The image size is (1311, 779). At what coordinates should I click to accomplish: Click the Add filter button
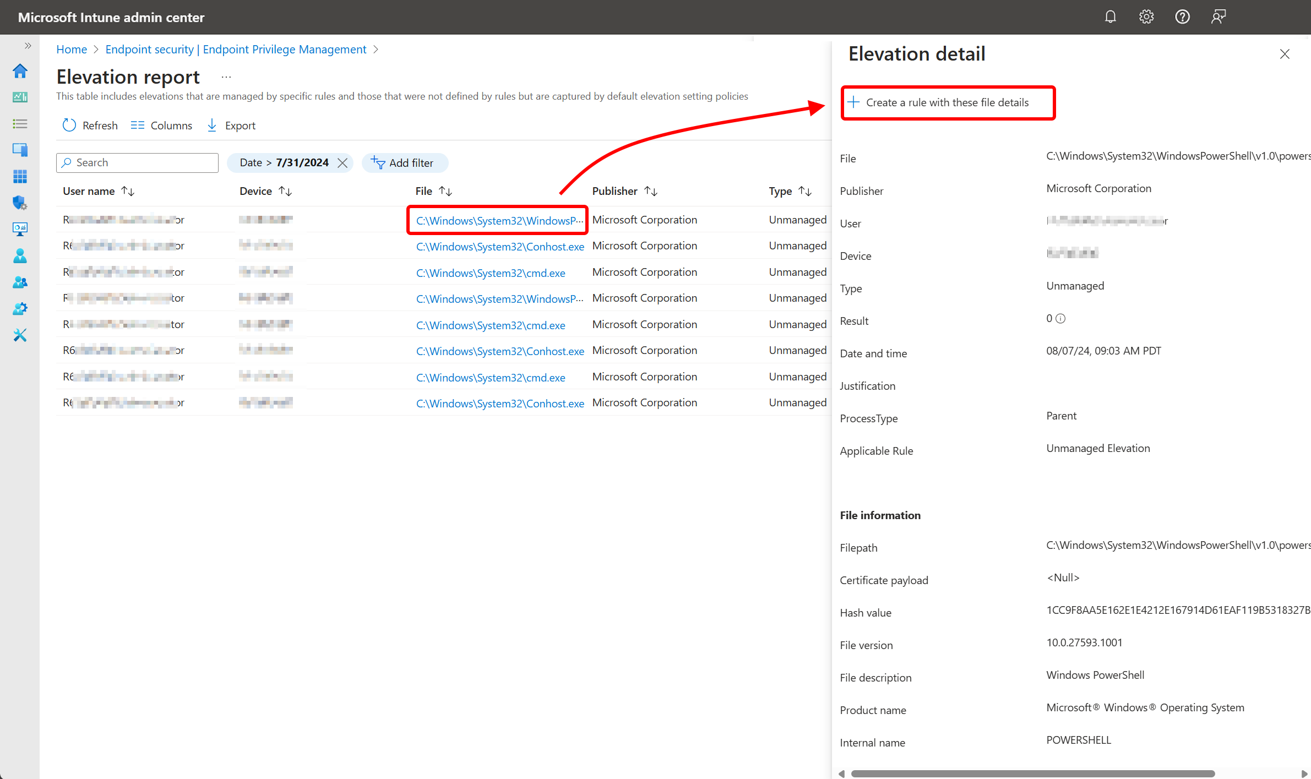pyautogui.click(x=405, y=163)
